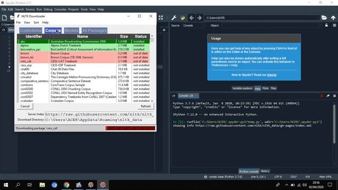Open Spyder Projects menu
The height and width of the screenshot is (190, 338).
click(x=73, y=9)
